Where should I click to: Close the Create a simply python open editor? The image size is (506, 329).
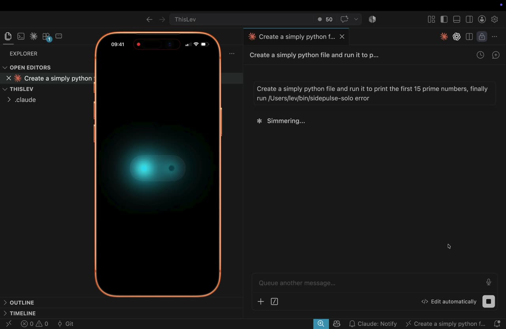click(x=9, y=78)
